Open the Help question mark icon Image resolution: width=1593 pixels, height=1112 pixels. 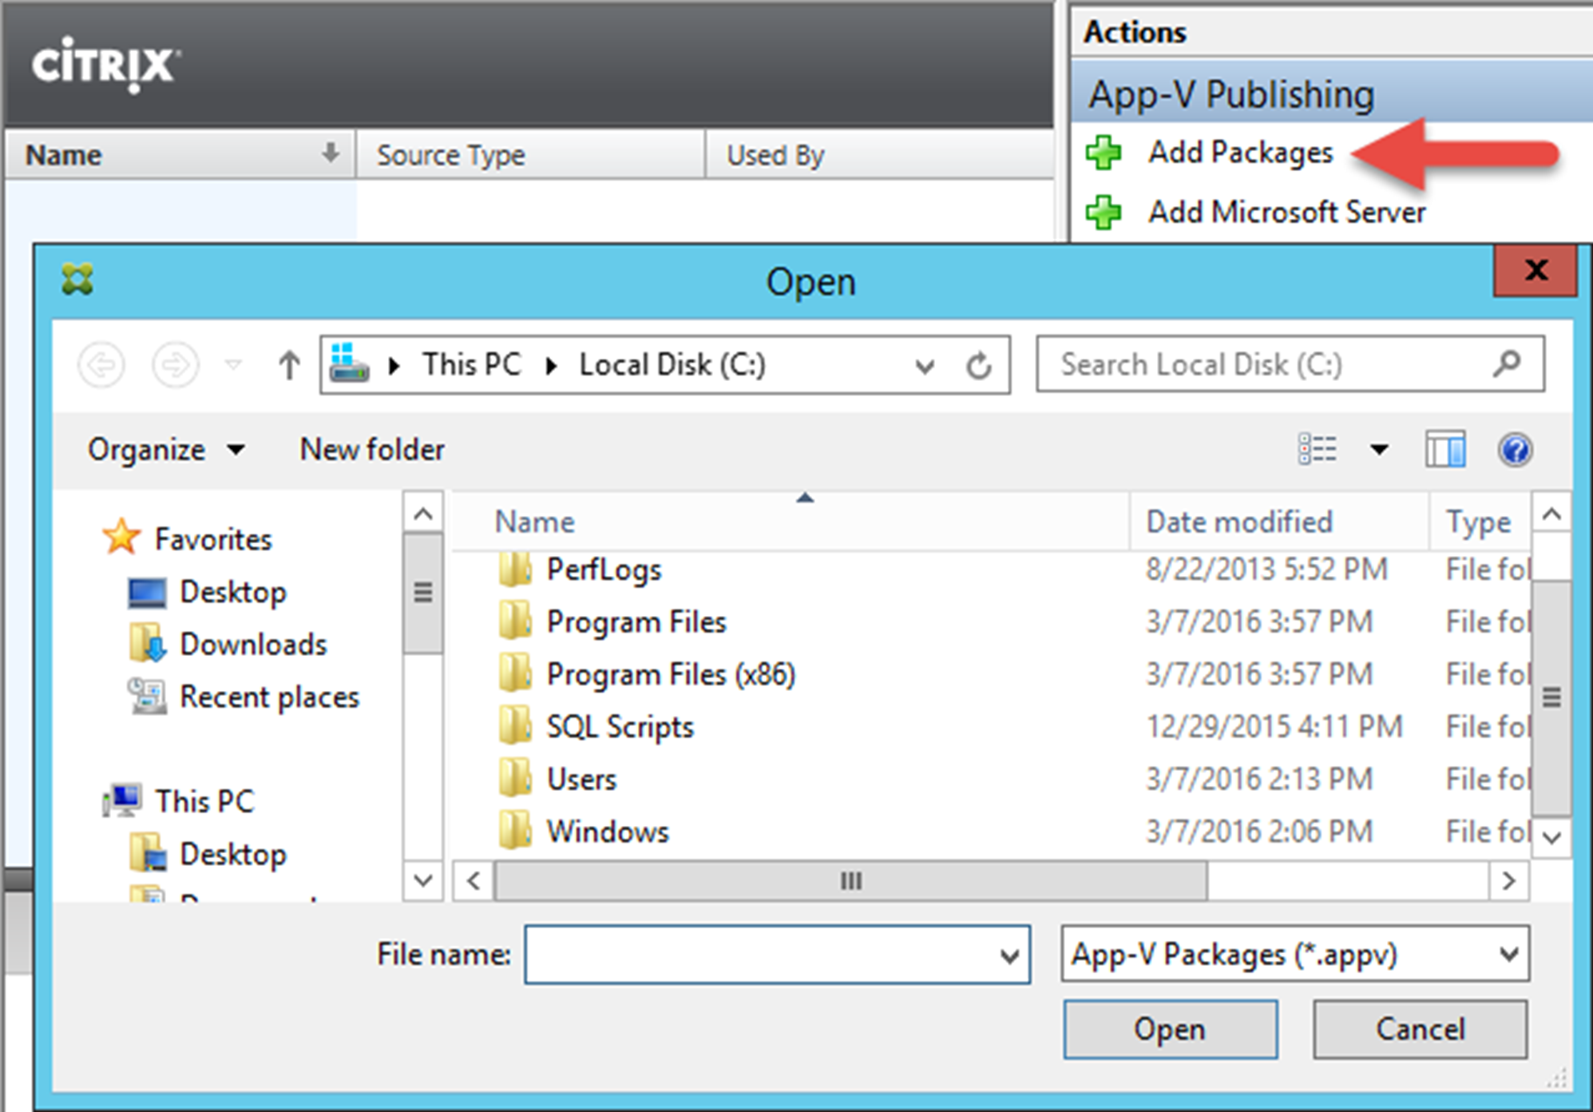[1515, 450]
